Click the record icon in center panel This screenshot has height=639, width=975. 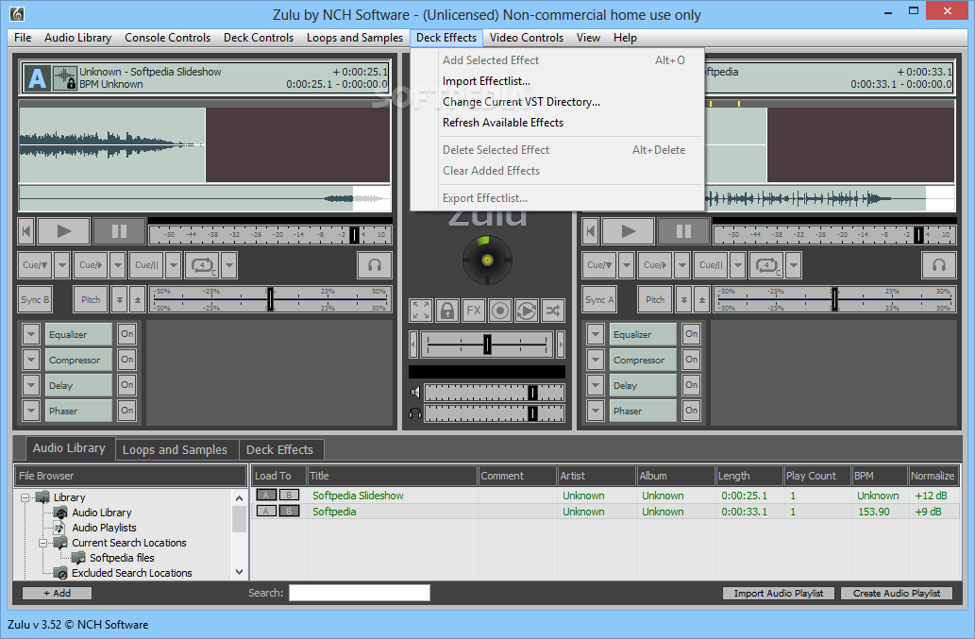pos(500,311)
